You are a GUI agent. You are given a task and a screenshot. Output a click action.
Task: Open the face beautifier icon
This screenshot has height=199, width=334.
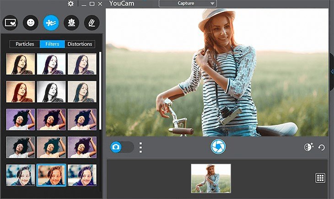click(308, 147)
